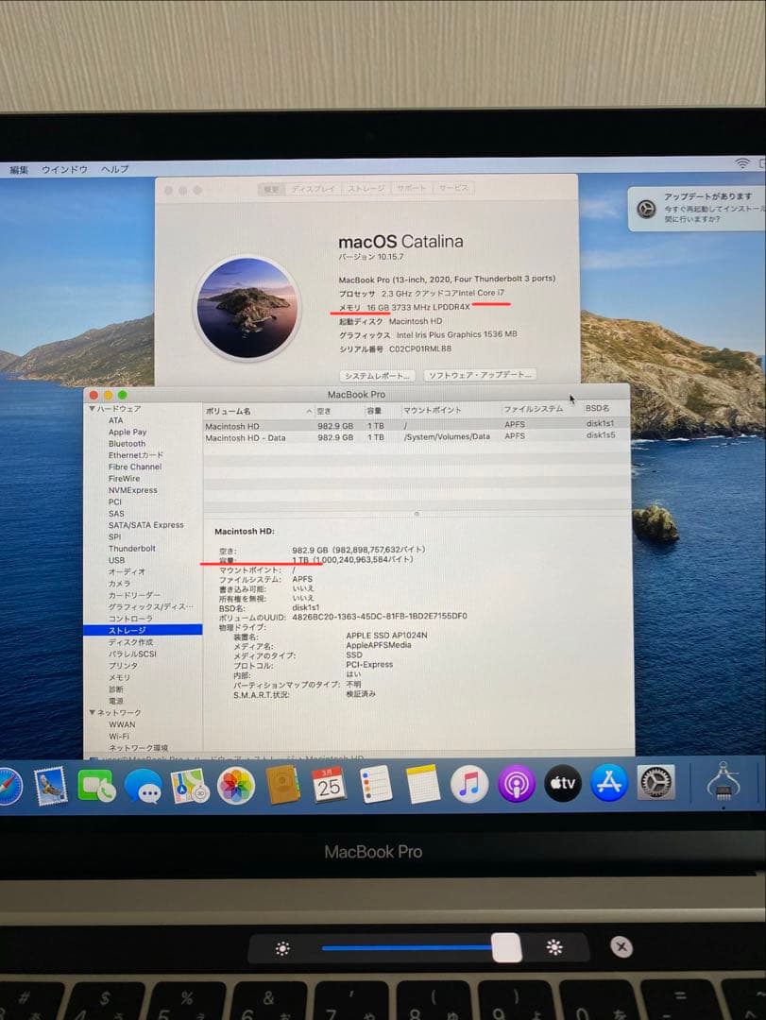766x1020 pixels.
Task: Select the Macintosh HD - Data row
Action: pos(417,437)
